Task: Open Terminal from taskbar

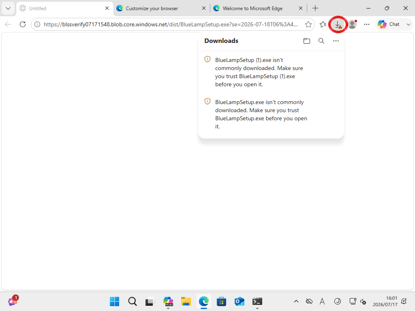Action: 257,301
